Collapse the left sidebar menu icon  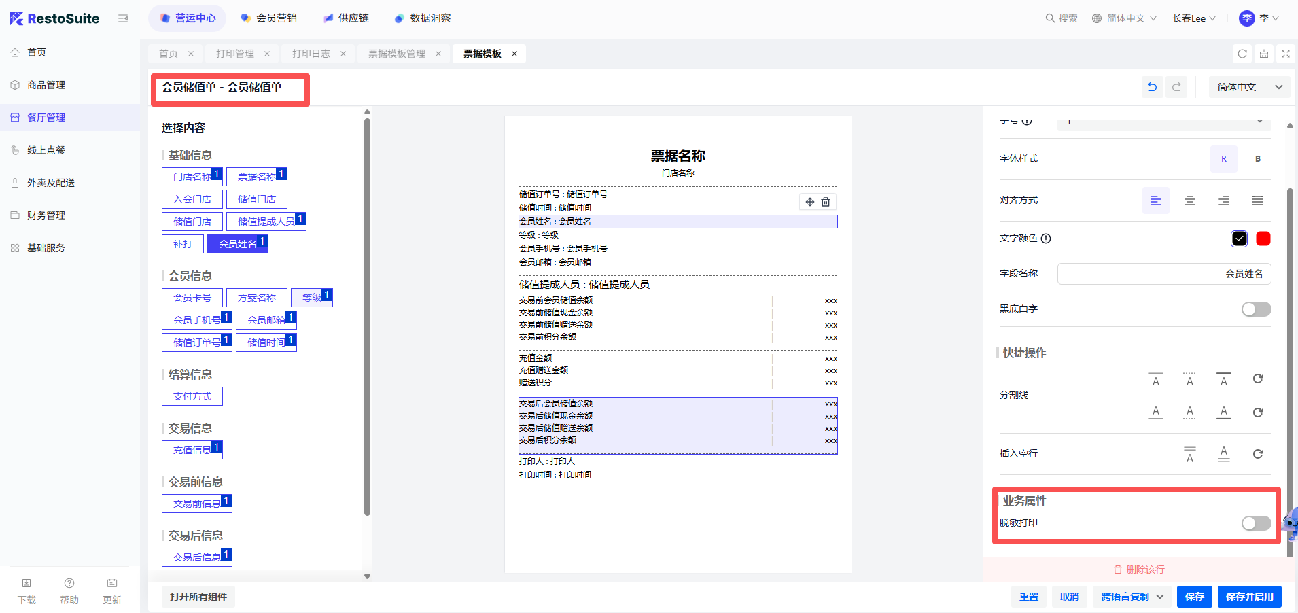click(x=123, y=18)
